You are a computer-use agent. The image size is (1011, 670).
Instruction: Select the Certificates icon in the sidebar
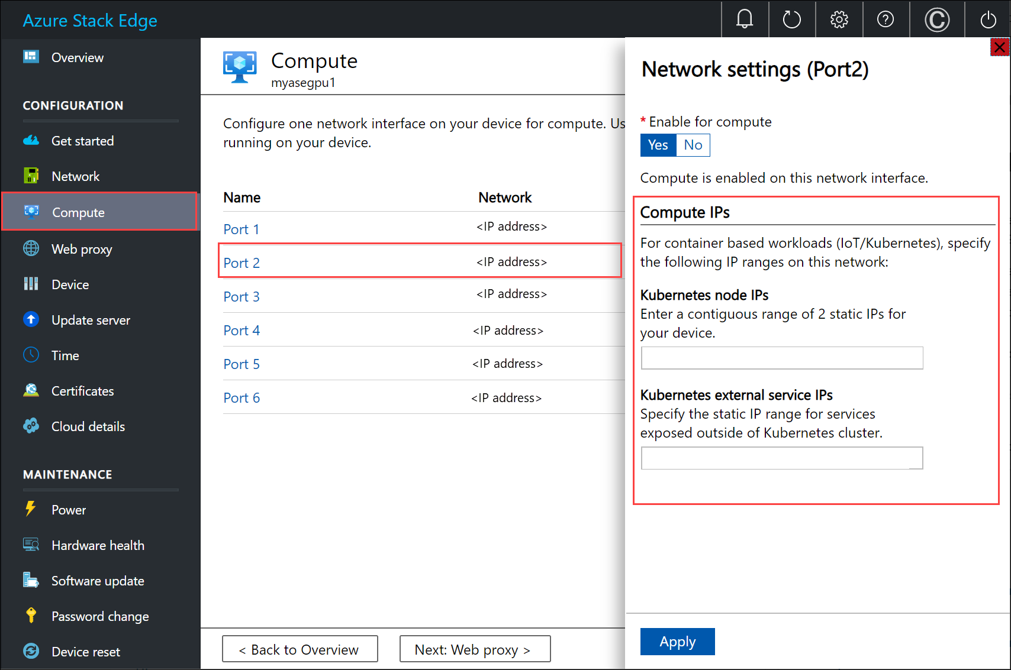click(x=31, y=390)
